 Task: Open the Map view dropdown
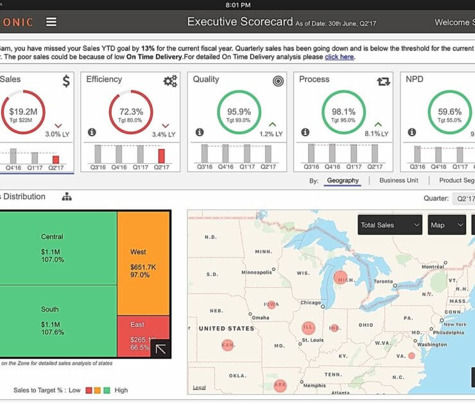(447, 225)
